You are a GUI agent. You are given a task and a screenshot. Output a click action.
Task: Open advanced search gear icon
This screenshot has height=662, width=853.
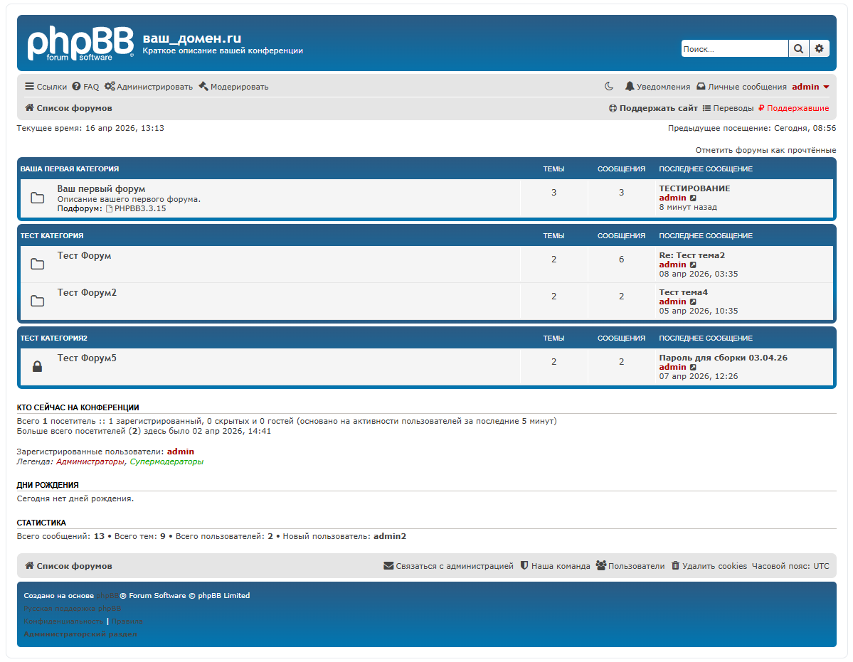point(819,48)
